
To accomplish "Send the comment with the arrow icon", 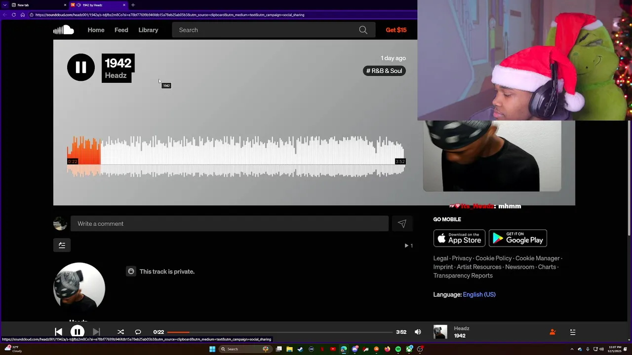I will (x=402, y=224).
